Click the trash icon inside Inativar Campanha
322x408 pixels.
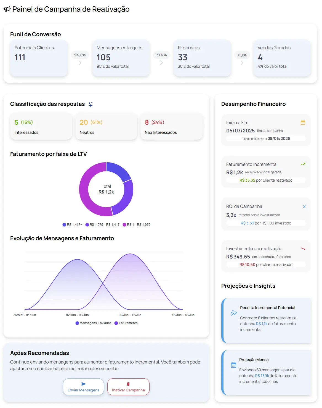(128, 383)
